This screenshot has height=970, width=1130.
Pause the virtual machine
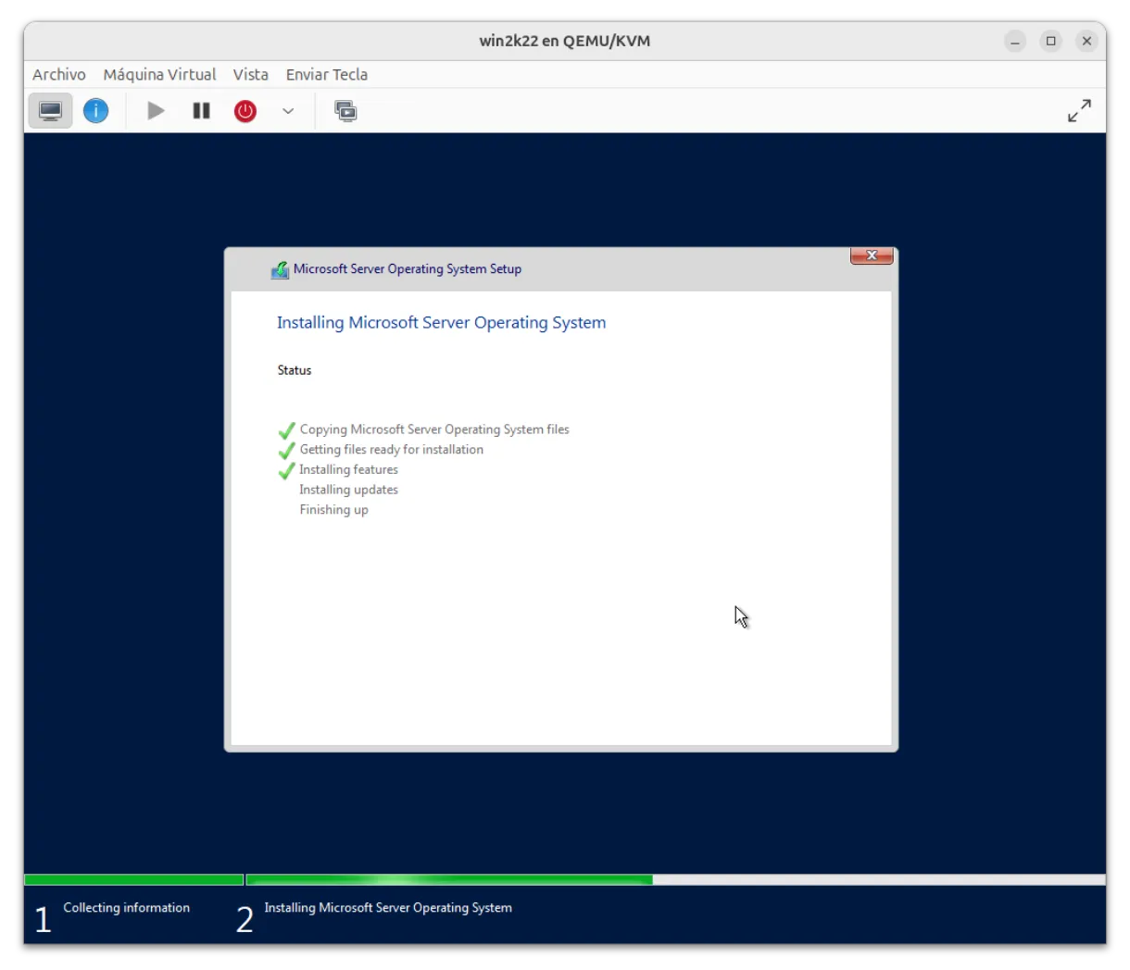coord(201,111)
